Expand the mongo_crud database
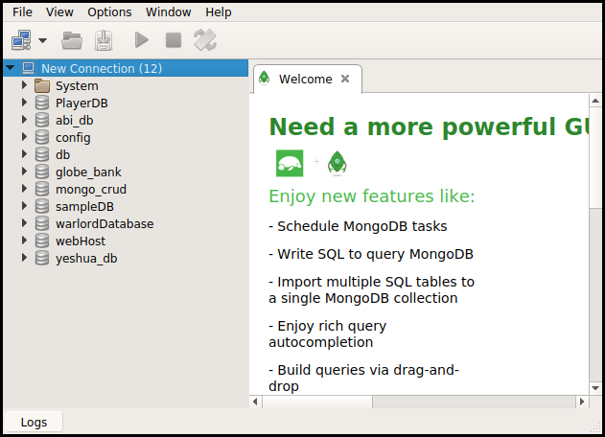 click(x=24, y=189)
